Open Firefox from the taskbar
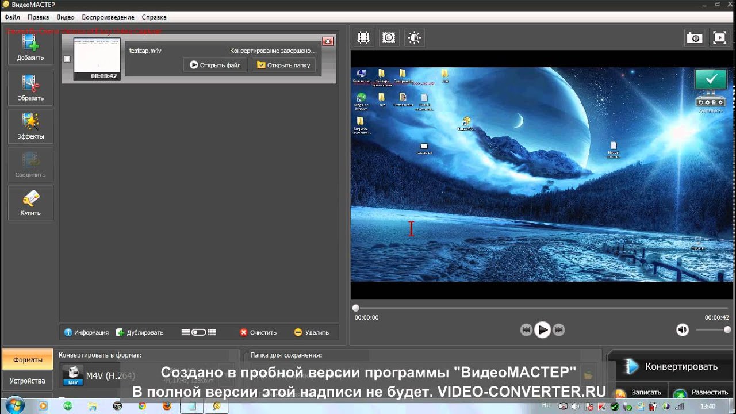This screenshot has width=736, height=414. tap(167, 406)
